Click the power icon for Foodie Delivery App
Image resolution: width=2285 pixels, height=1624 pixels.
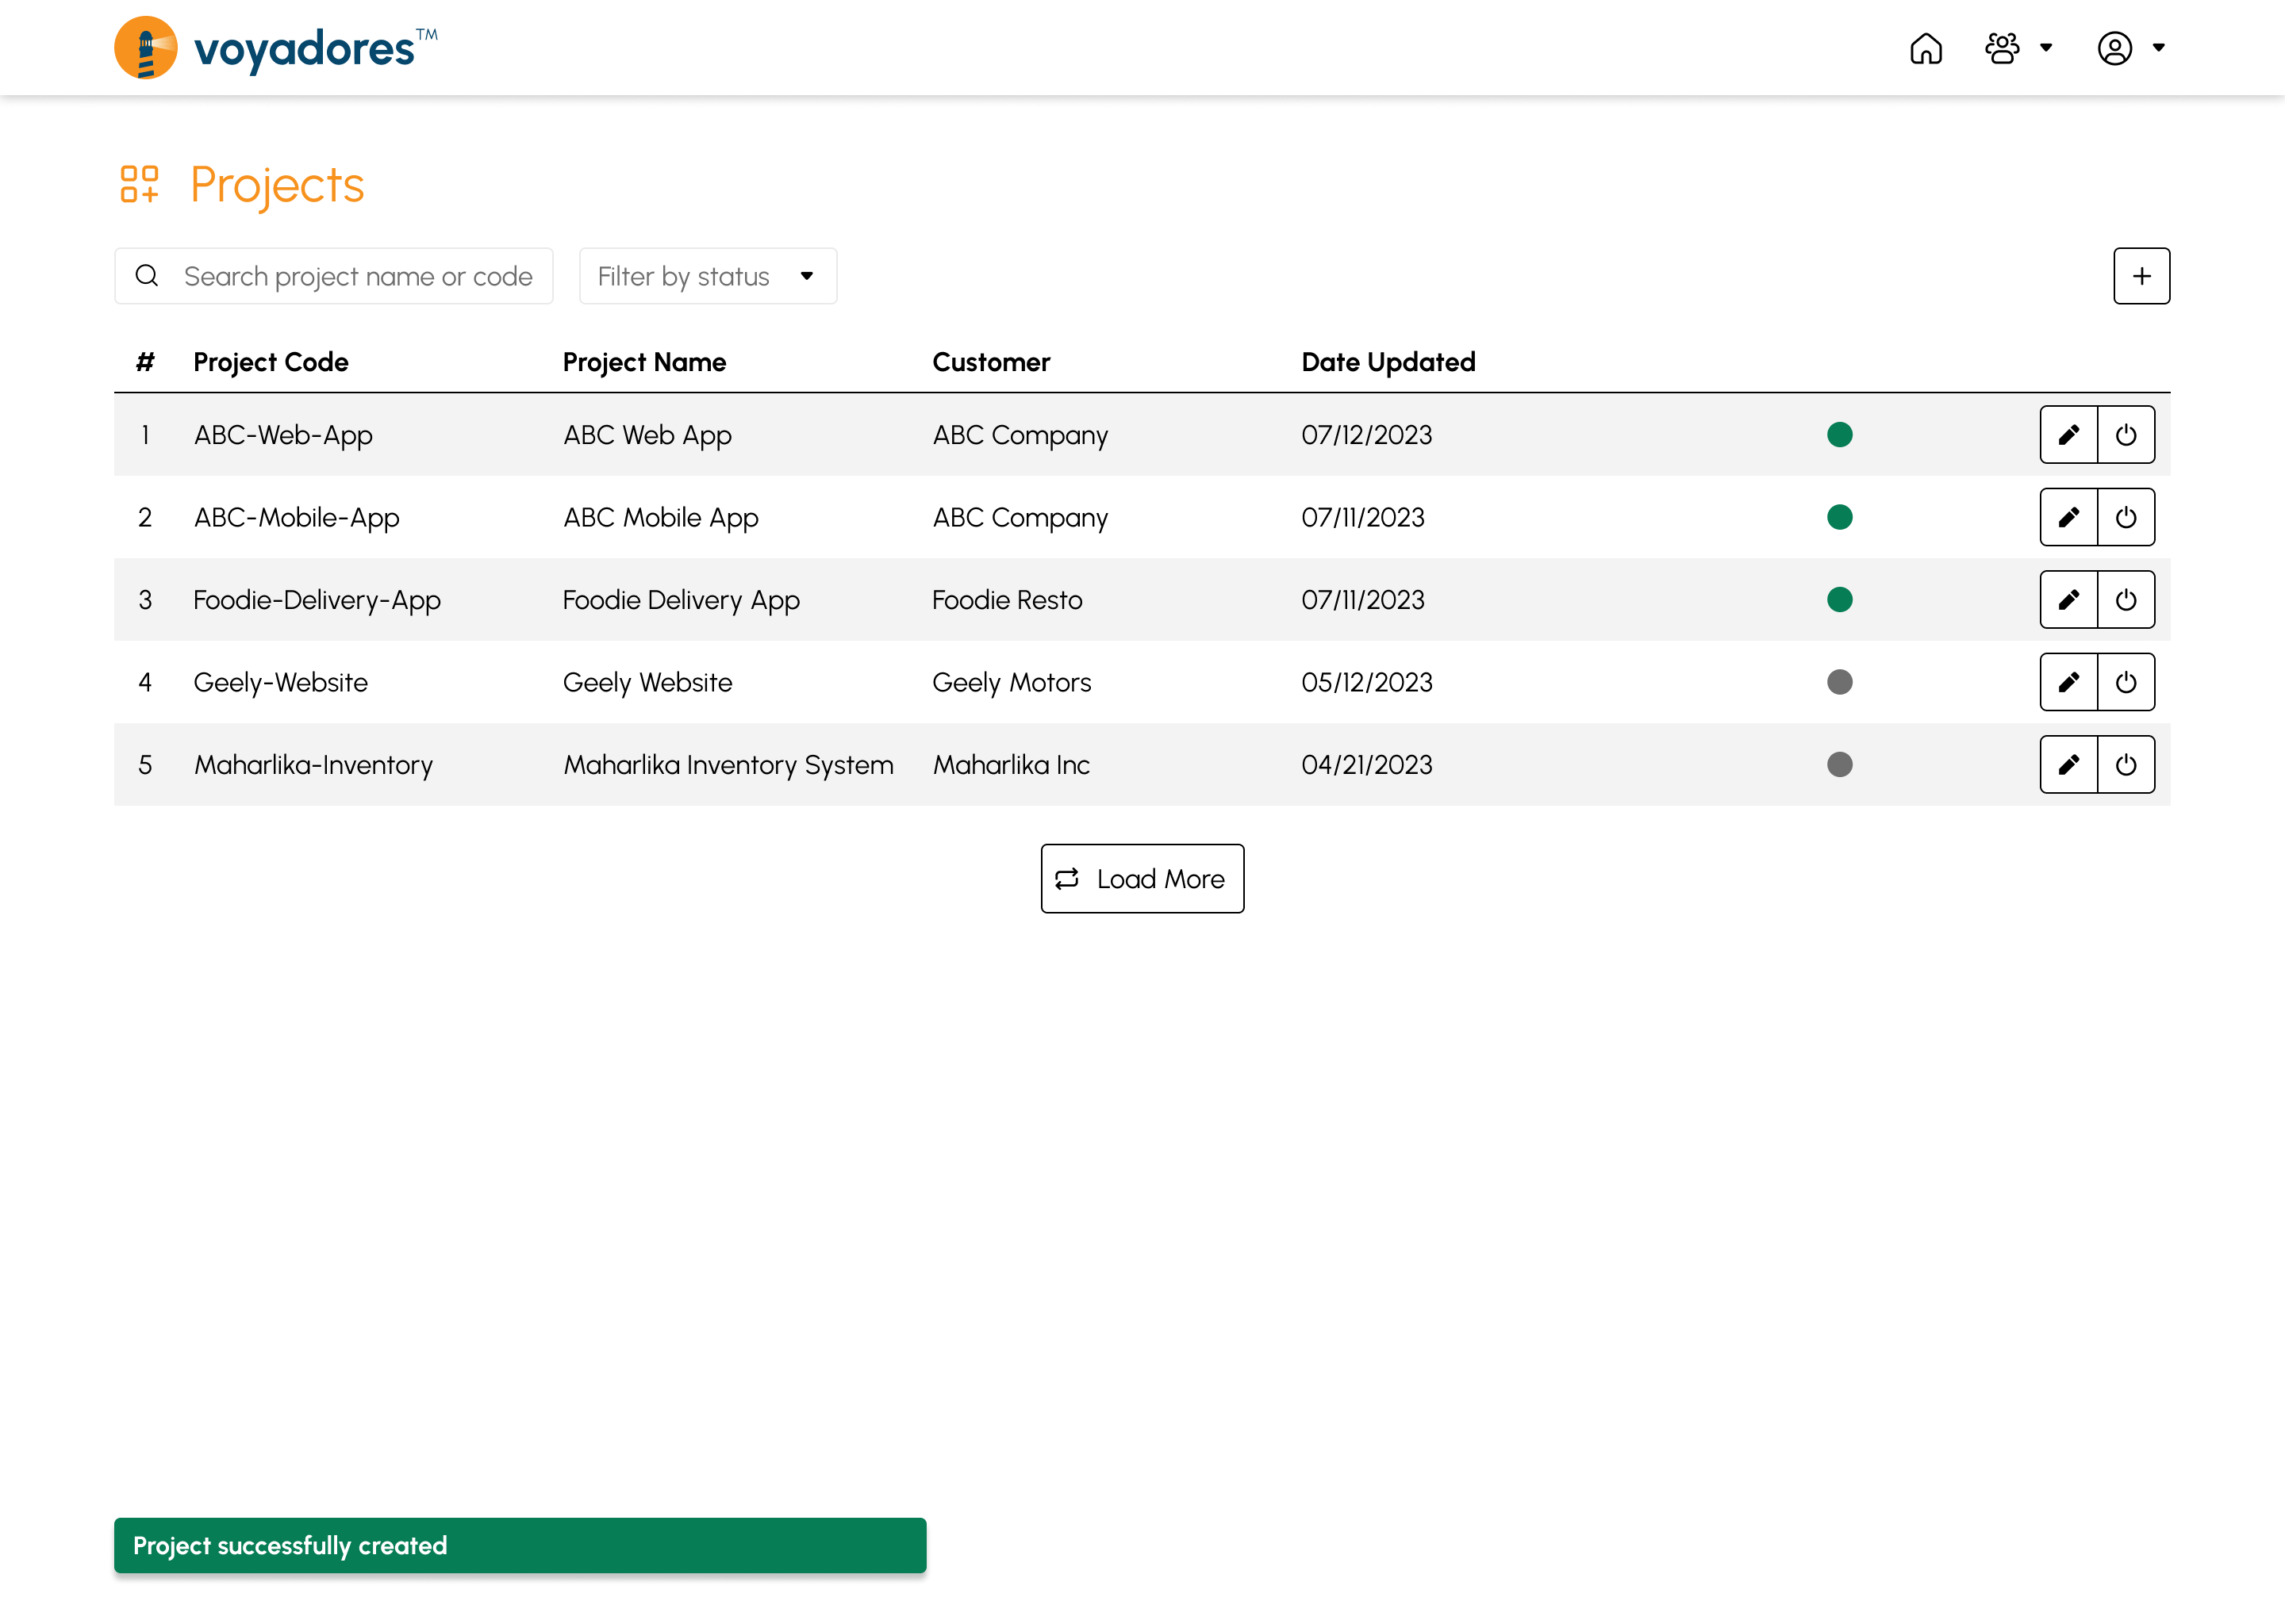pos(2125,599)
